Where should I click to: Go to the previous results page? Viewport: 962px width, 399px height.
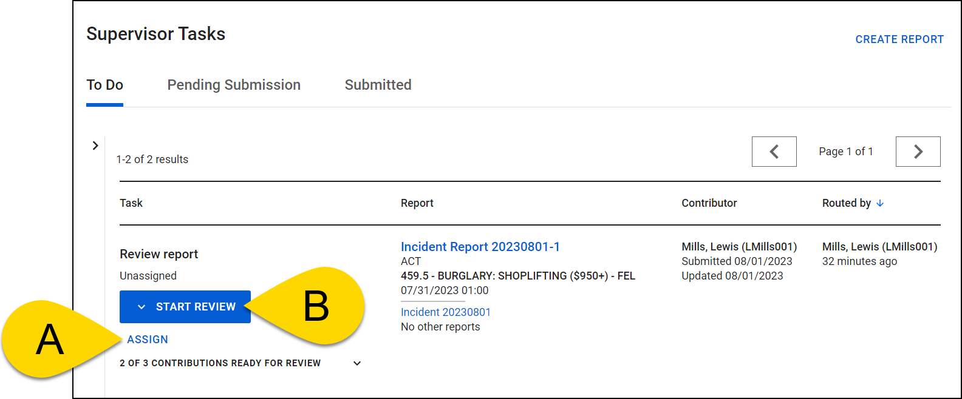pyautogui.click(x=774, y=152)
